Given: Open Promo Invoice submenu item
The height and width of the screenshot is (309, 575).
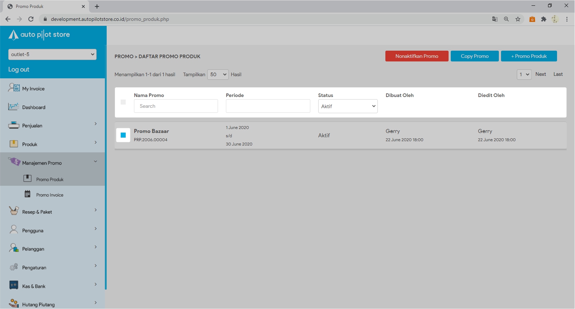Looking at the screenshot, I should click(x=50, y=195).
